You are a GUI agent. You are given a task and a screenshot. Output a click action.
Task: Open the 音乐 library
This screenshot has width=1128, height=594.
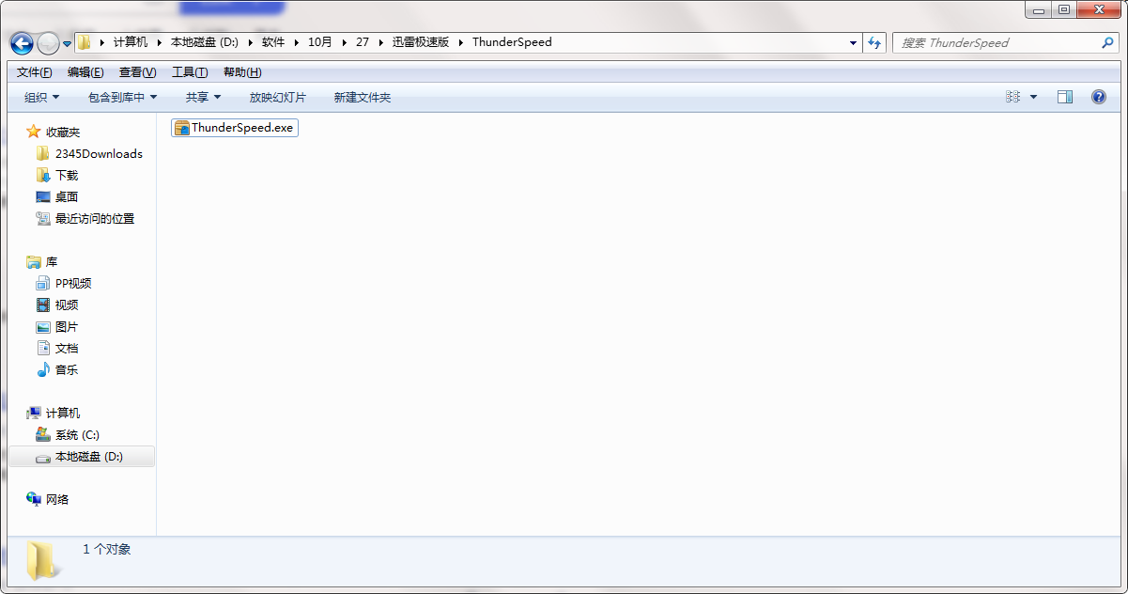(x=67, y=369)
